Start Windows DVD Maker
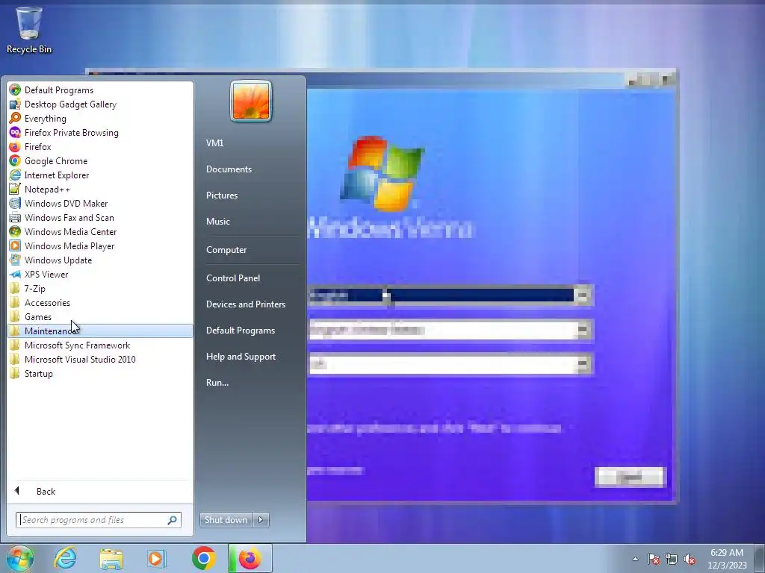This screenshot has height=573, width=765. tap(100, 203)
